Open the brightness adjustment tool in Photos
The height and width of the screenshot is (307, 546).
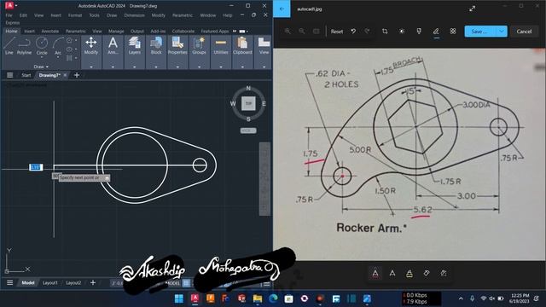pos(402,32)
